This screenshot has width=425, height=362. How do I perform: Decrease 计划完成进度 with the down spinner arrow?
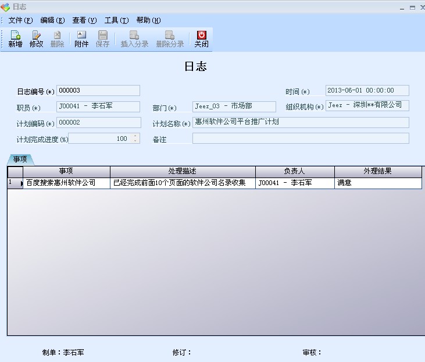click(135, 141)
